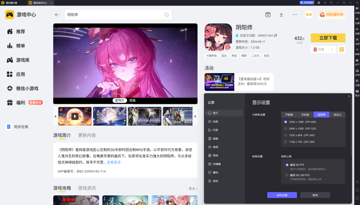Switch to 手机版 resolution tab
This screenshot has height=205, width=360.
click(305, 115)
